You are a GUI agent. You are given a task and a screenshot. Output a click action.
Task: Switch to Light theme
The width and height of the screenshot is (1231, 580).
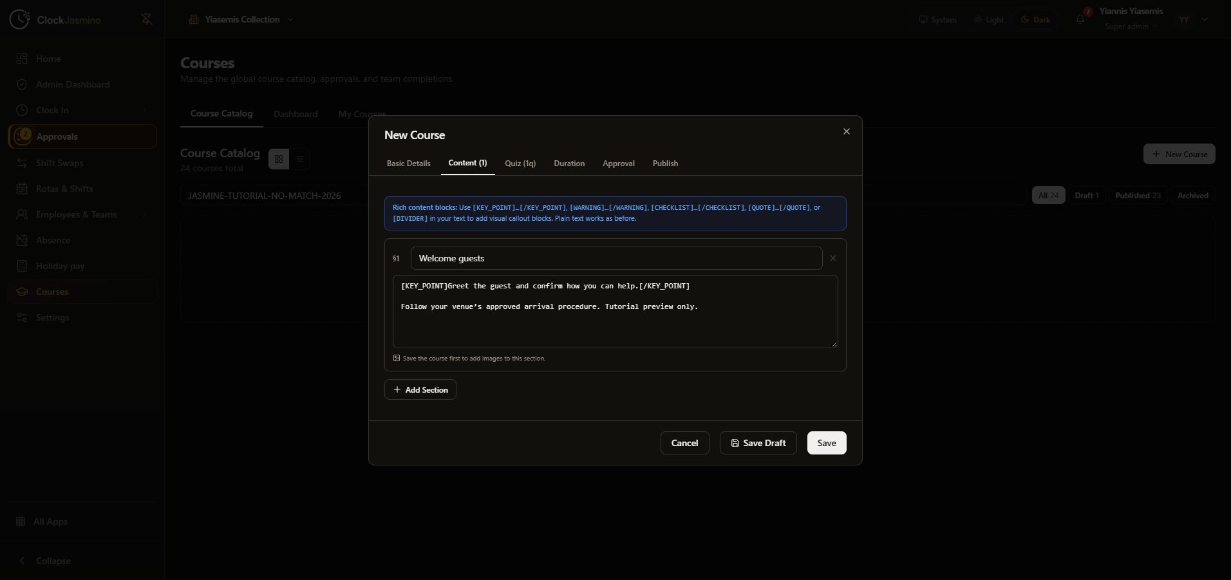989,19
